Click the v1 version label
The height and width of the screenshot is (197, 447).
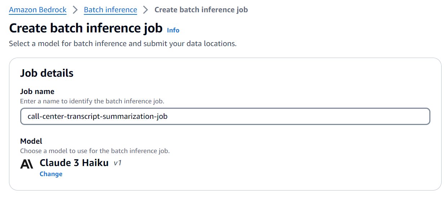pyautogui.click(x=118, y=163)
